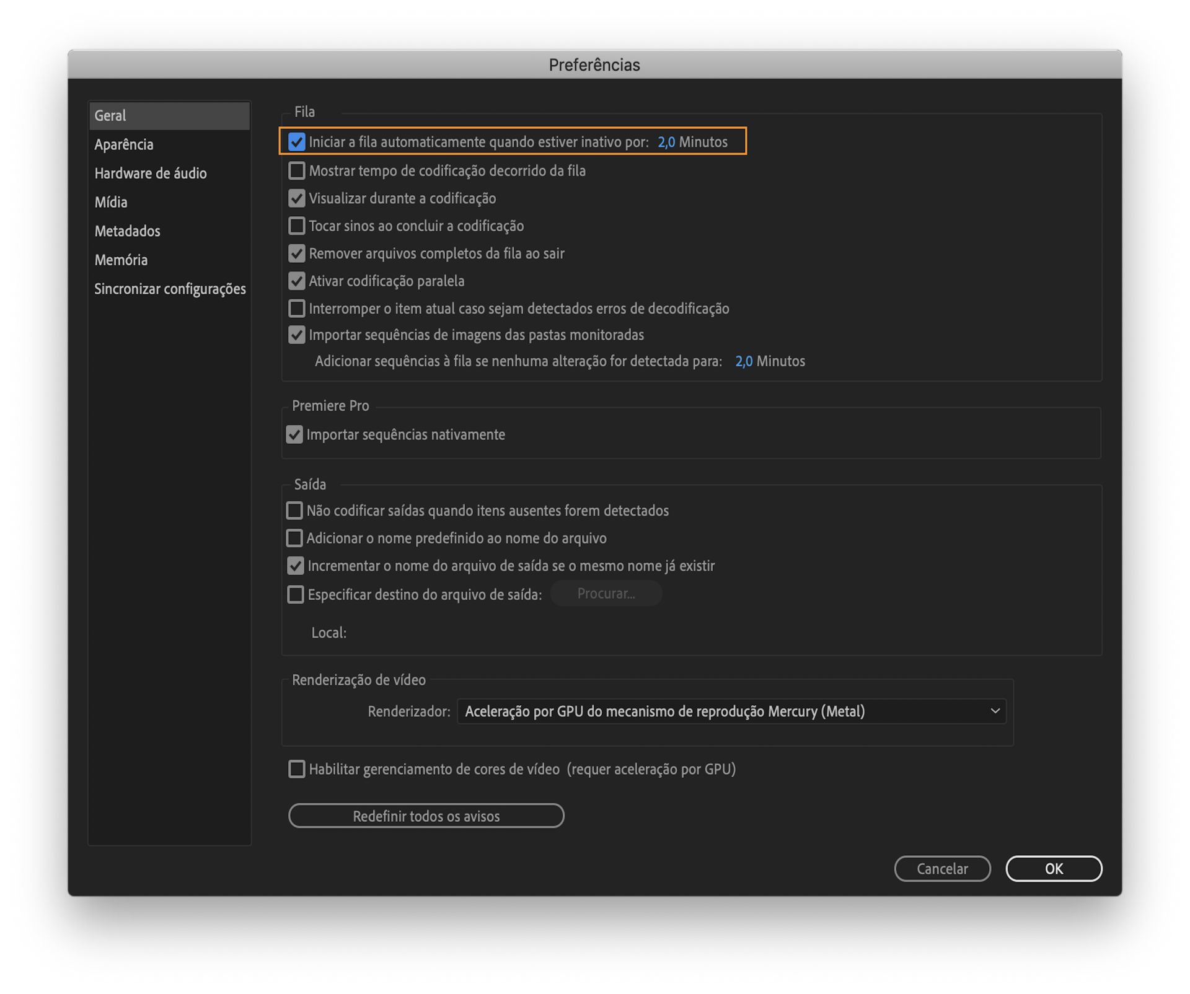Uncheck Visualizar durante a codificação
This screenshot has width=1190, height=994.
click(x=297, y=198)
